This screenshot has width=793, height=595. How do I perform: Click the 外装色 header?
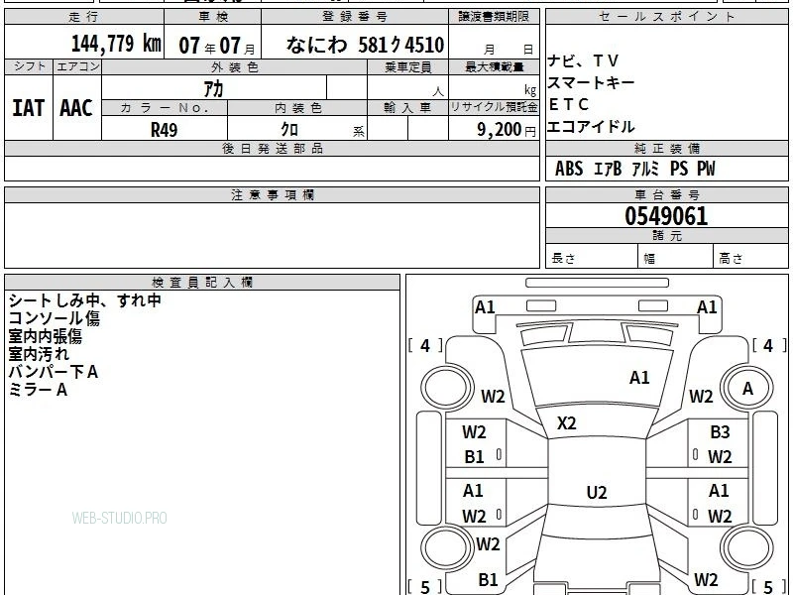[234, 66]
